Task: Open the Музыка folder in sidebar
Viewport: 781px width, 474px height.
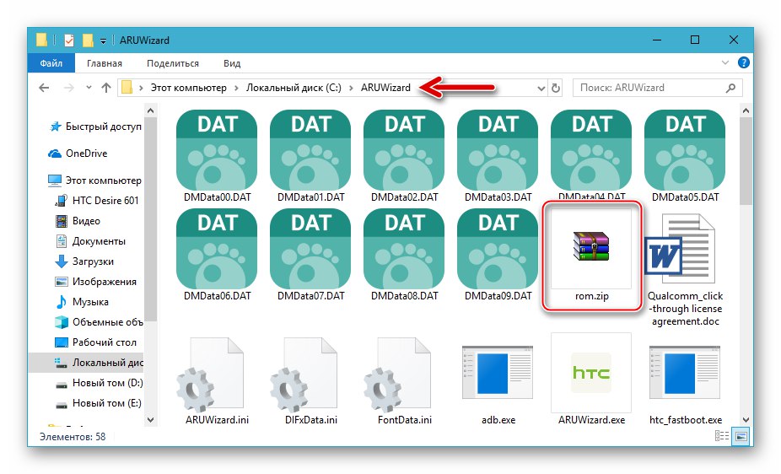Action: (82, 302)
